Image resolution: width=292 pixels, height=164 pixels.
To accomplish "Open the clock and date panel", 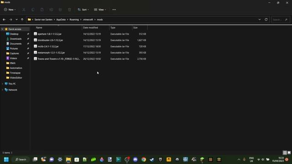I will tap(278, 159).
